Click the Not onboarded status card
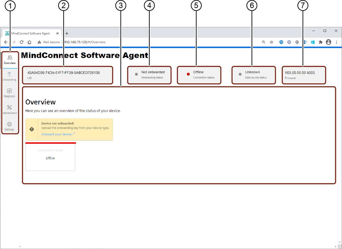Viewport: 342px width, 249px height. click(x=149, y=75)
